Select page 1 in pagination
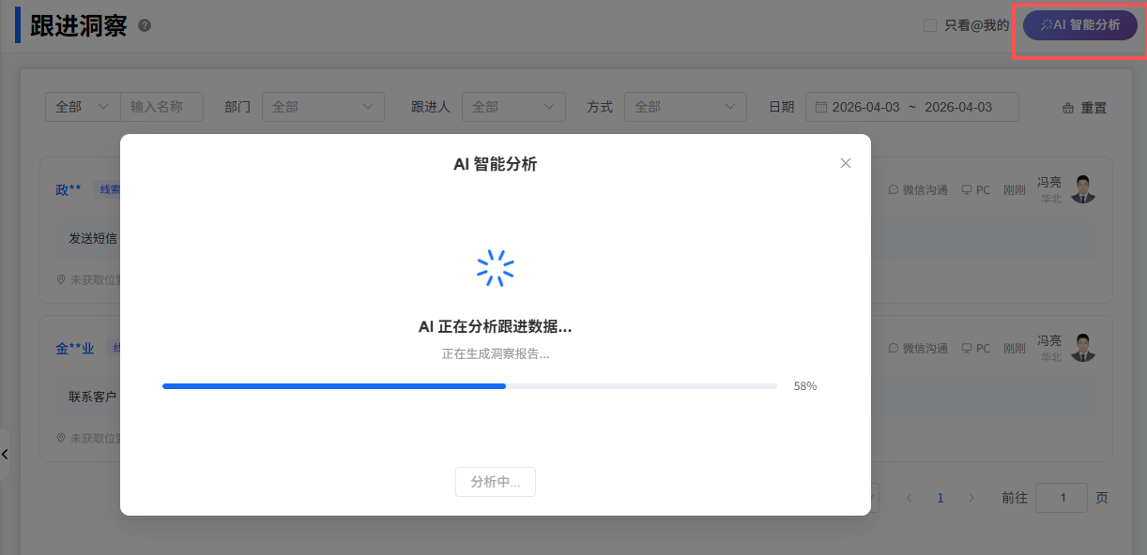The width and height of the screenshot is (1147, 555). point(941,498)
